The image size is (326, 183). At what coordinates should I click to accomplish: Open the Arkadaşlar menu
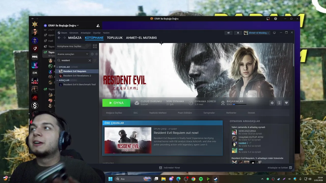(x=86, y=33)
